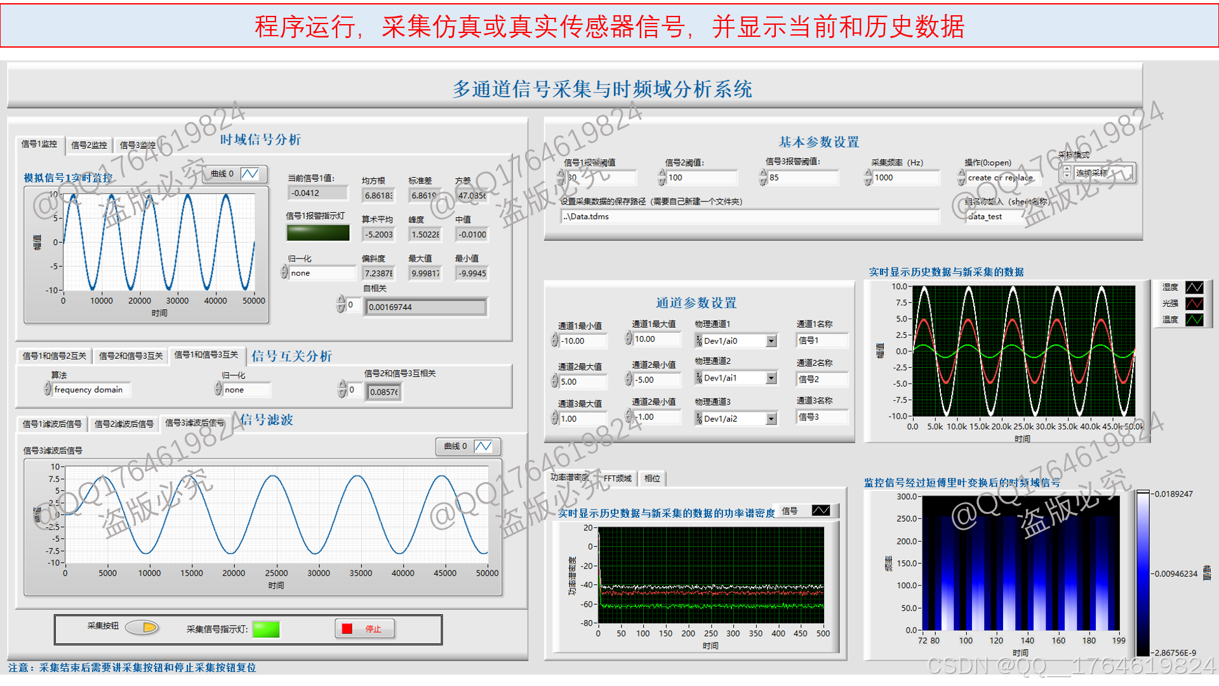Click curve 0 plot icon in signal 1 monitor

click(x=250, y=174)
